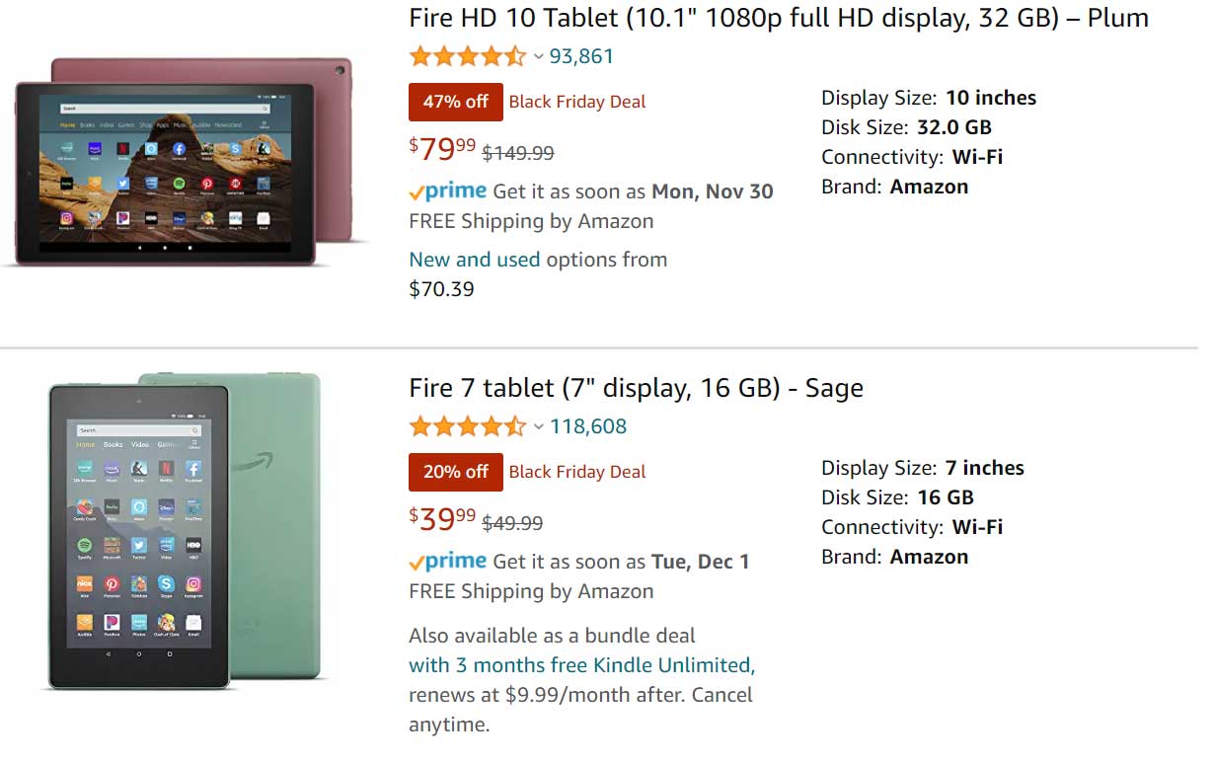
Task: Click the $39.99 price of Fire 7
Action: pyautogui.click(x=442, y=519)
